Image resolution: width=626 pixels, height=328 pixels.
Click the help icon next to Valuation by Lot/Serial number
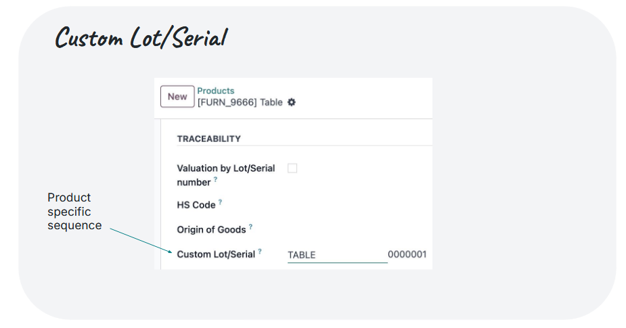coord(216,180)
